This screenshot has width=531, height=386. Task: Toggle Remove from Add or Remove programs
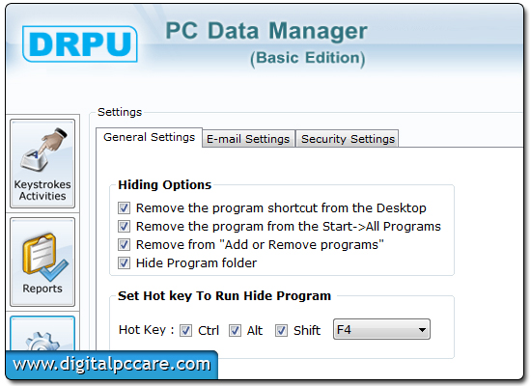(x=124, y=244)
